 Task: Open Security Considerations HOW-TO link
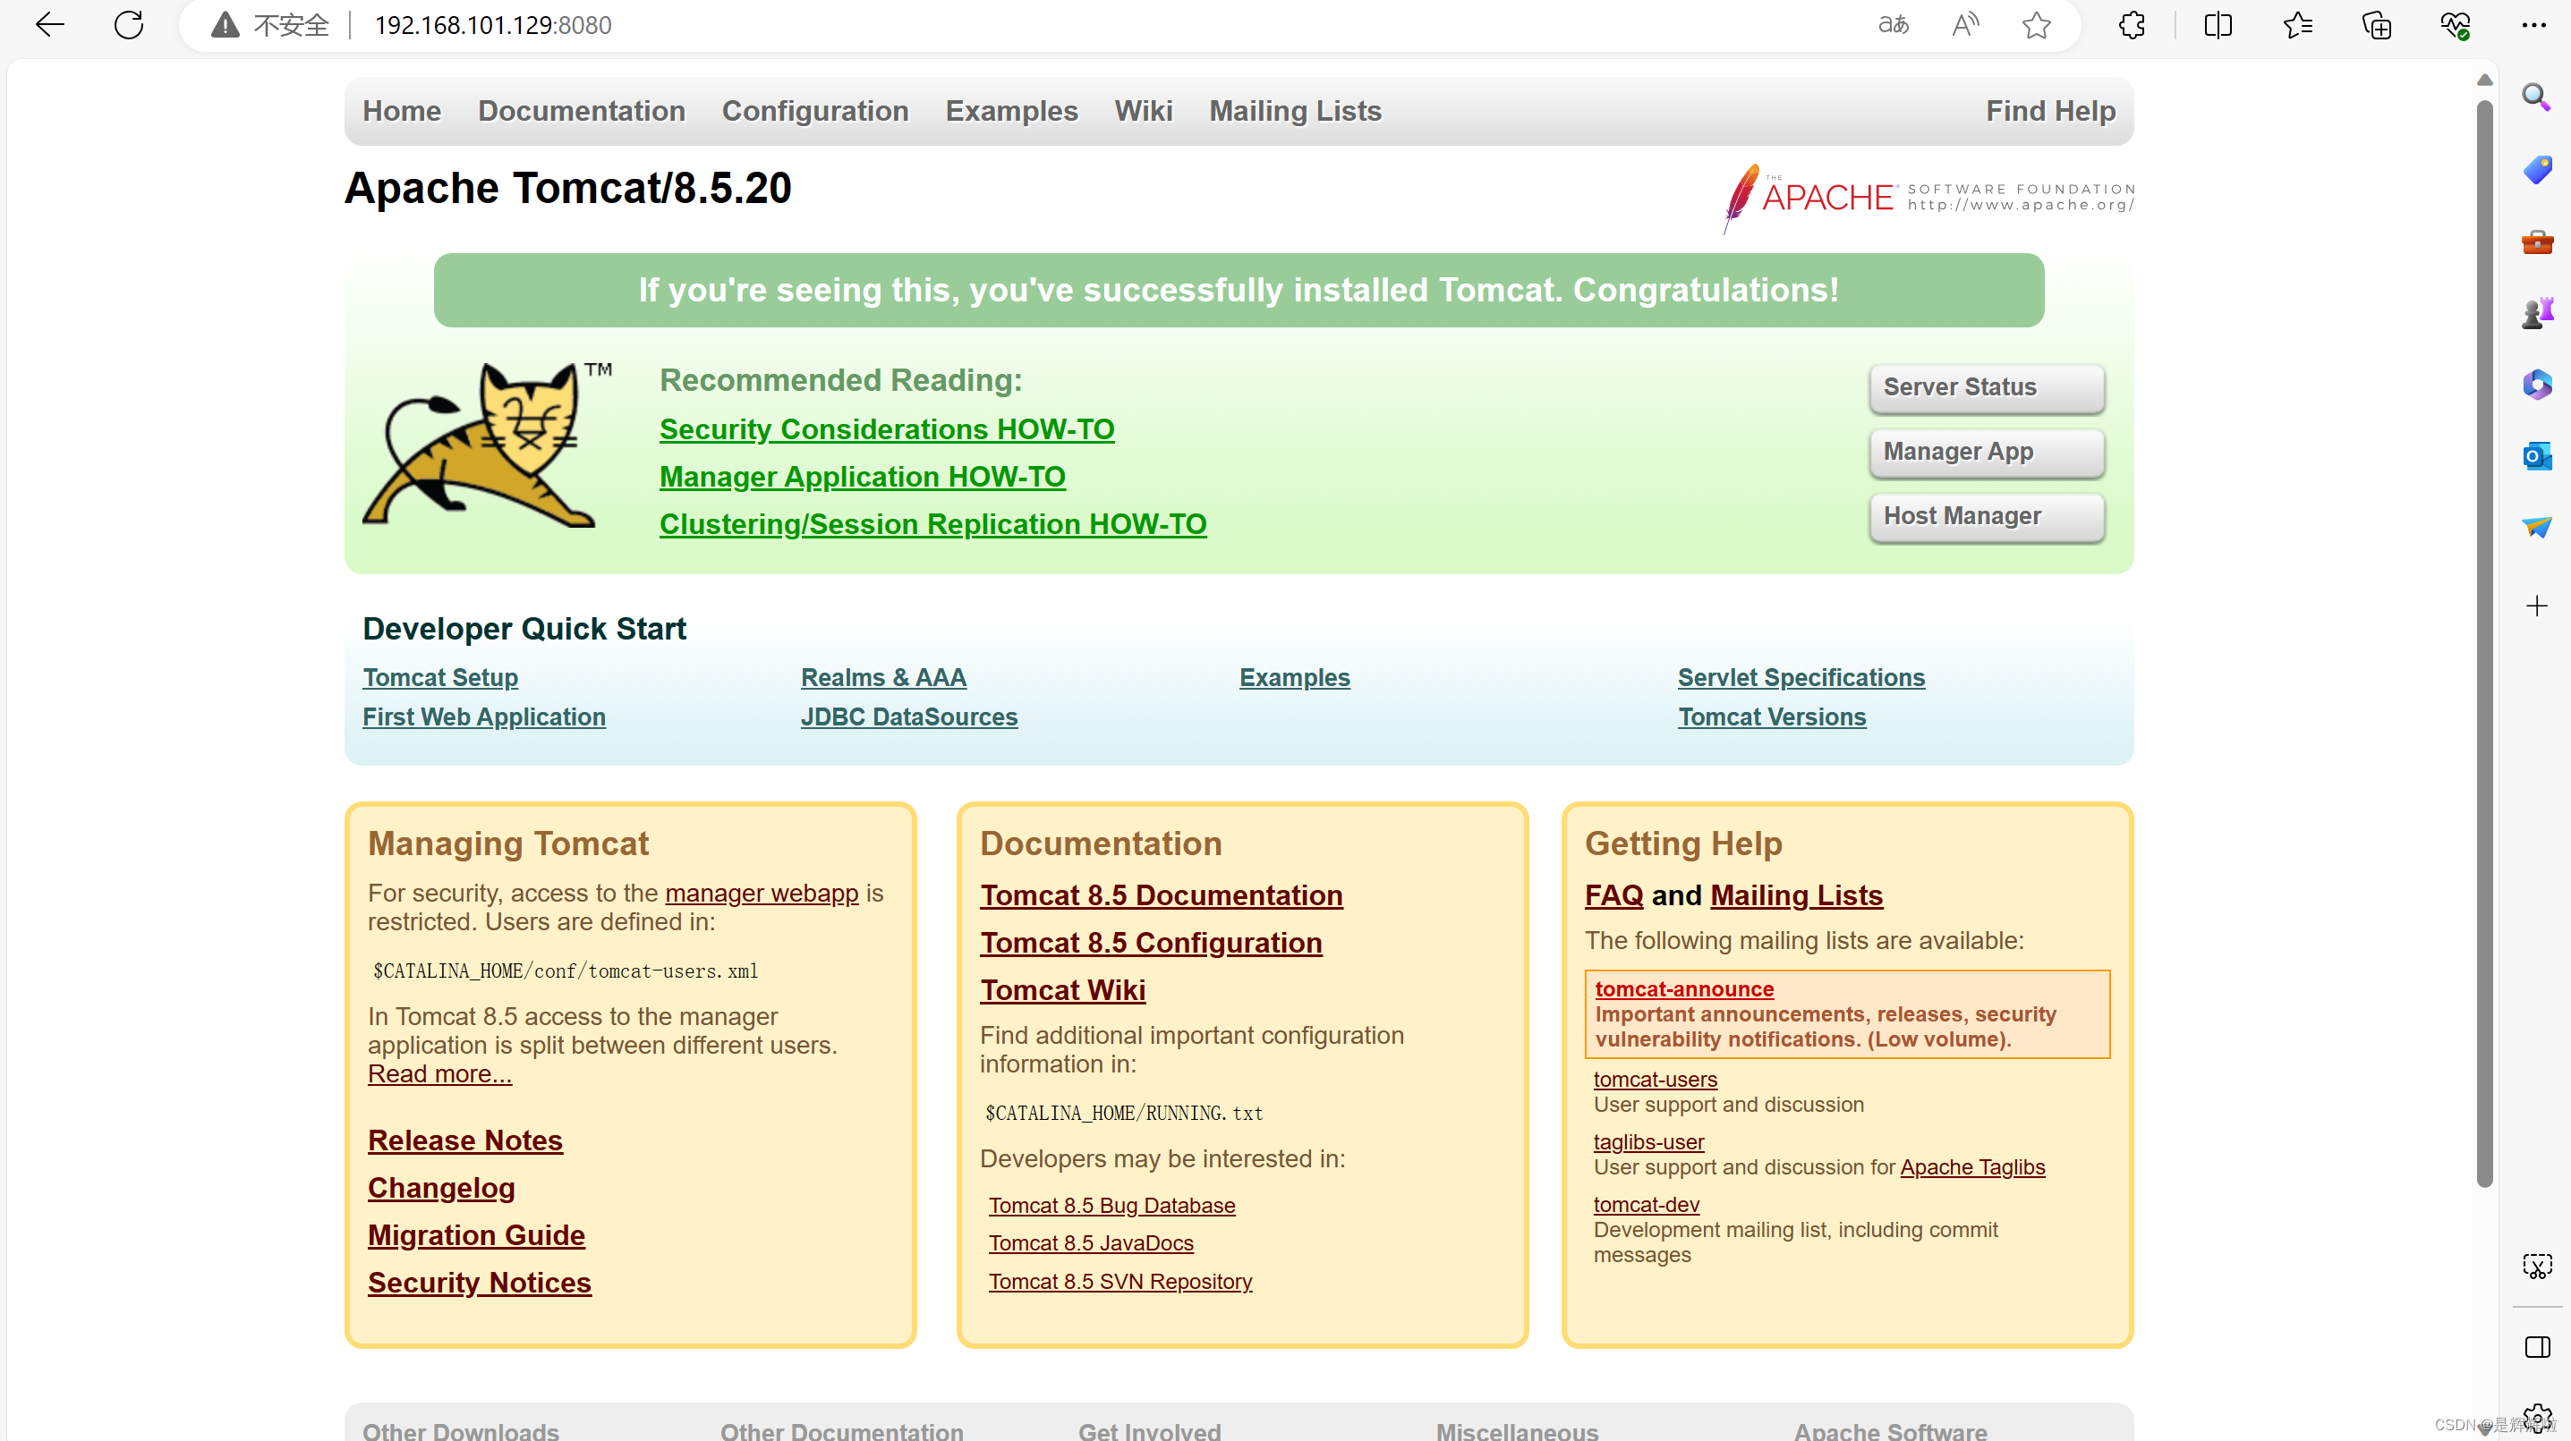886,429
